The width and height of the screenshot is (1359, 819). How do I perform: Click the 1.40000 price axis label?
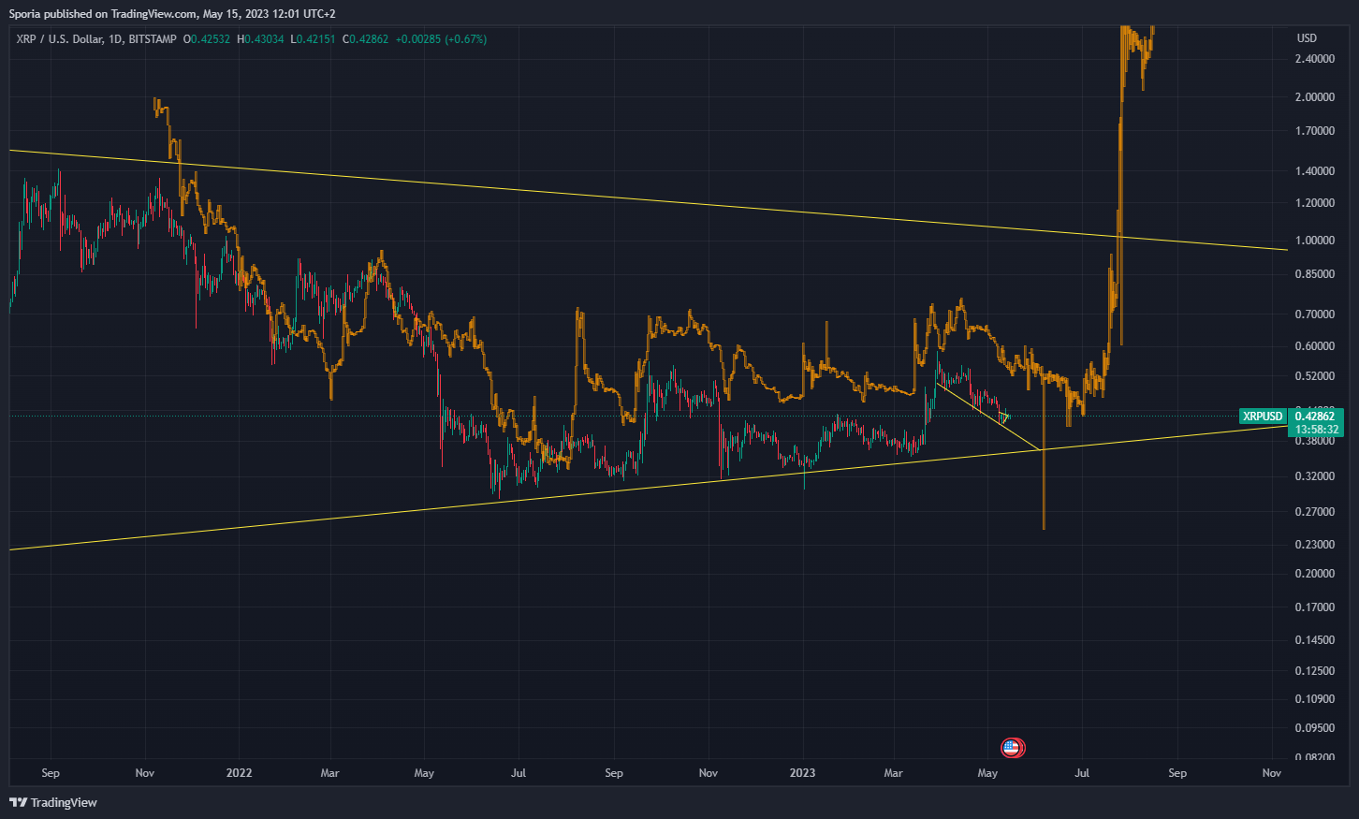[1315, 171]
